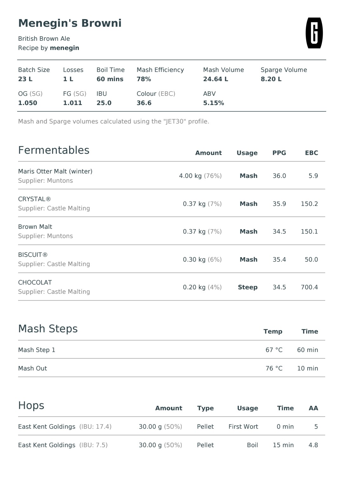Select the 15 min Boil East Kent Goldings hop
343x486 pixels.
pyautogui.click(x=171, y=445)
